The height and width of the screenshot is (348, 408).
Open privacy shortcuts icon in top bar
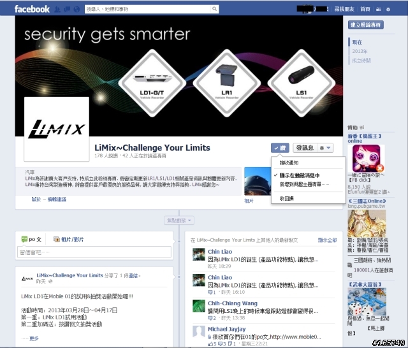[x=379, y=10]
